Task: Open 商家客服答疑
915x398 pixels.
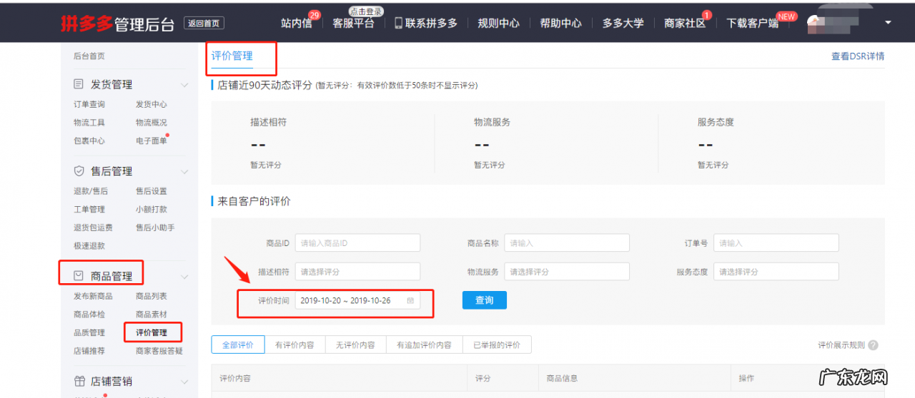Action: 159,351
